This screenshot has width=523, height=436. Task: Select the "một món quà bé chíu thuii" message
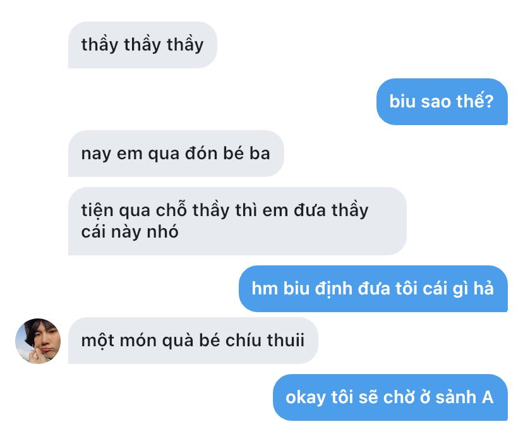pos(193,341)
